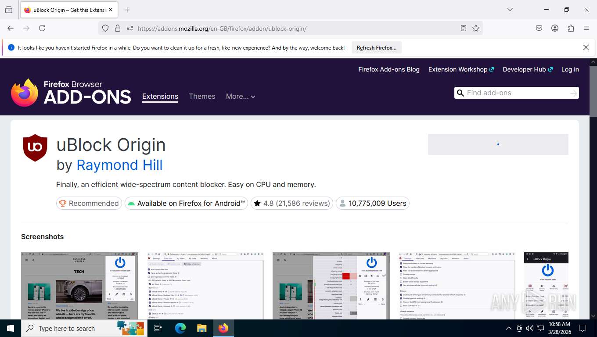Open Raymond Hill author link
Viewport: 597px width, 337px height.
click(119, 165)
